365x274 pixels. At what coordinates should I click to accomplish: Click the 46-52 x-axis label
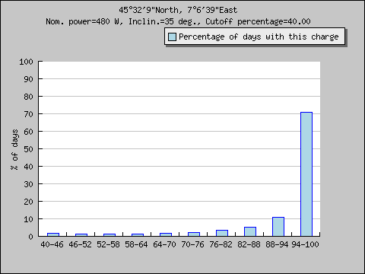click(x=80, y=244)
